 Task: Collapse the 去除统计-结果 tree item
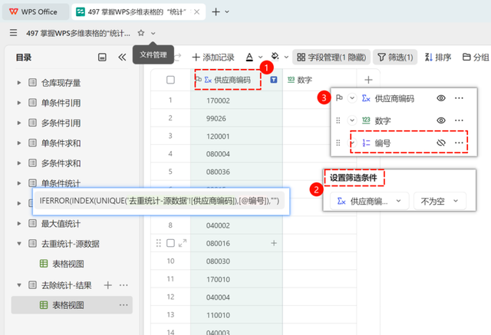pyautogui.click(x=18, y=285)
